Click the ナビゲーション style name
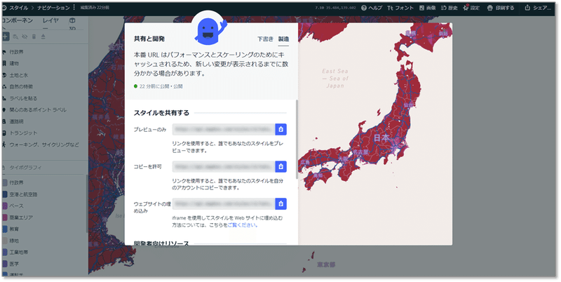Screen dimensions: 561x282 tap(53, 8)
